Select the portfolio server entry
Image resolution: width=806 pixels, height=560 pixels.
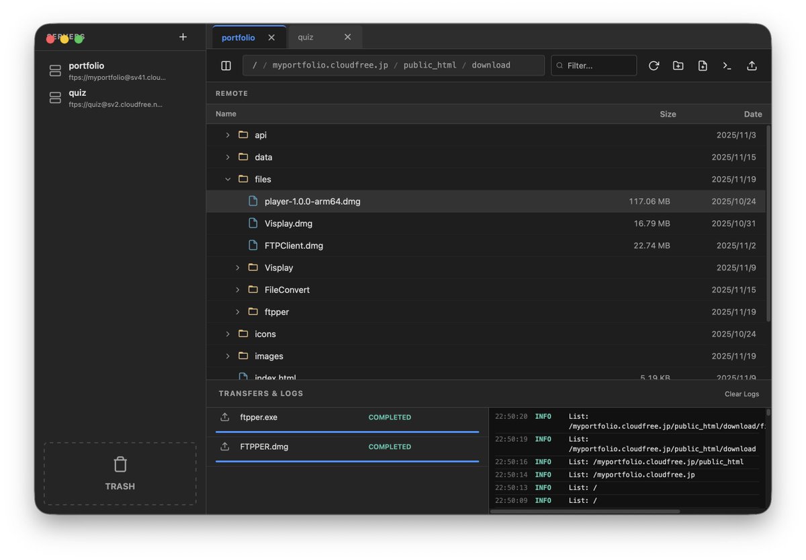[120, 71]
